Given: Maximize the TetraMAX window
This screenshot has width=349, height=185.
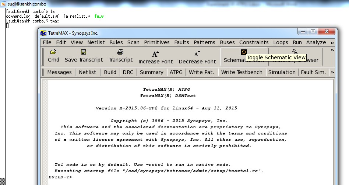Looking at the screenshot, I should 313,31.
